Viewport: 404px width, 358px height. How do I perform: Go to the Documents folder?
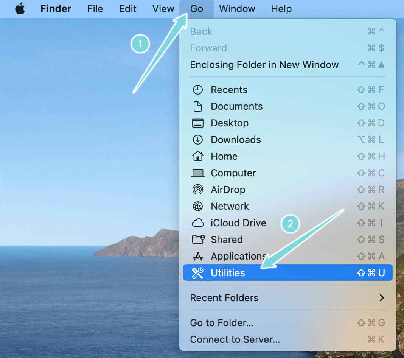[x=288, y=106]
